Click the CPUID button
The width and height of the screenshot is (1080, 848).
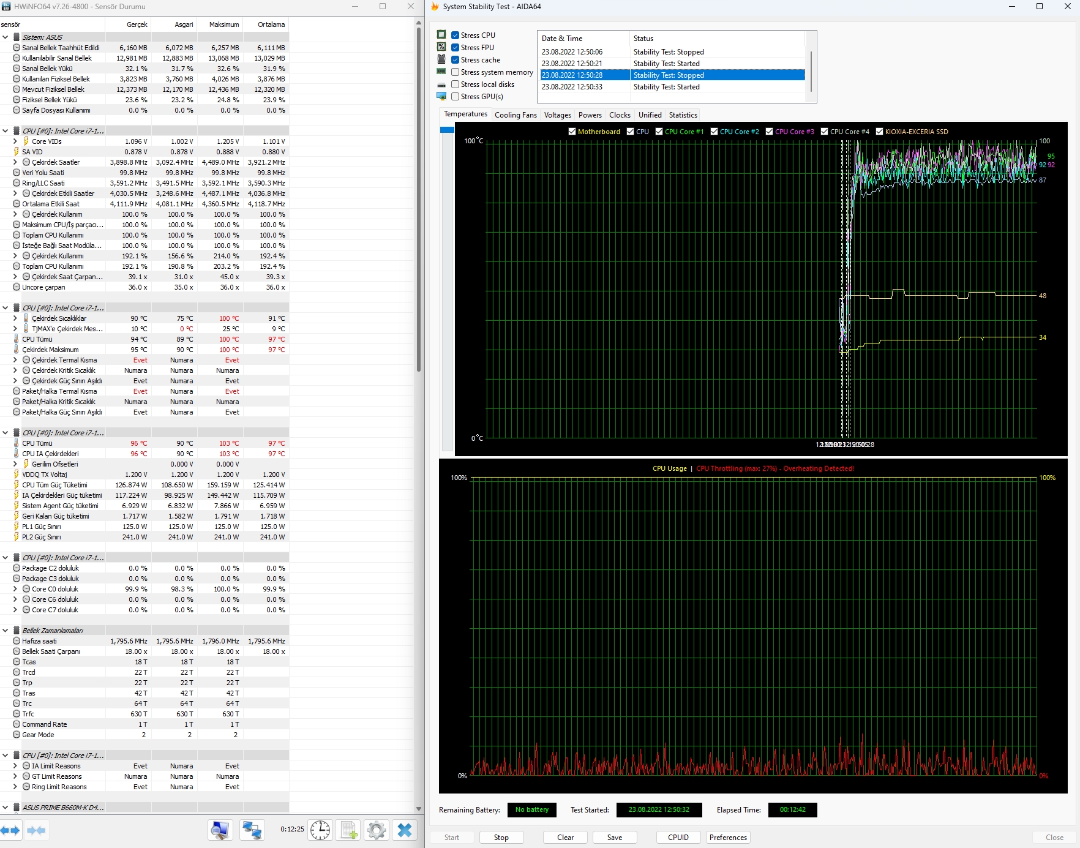click(x=678, y=838)
